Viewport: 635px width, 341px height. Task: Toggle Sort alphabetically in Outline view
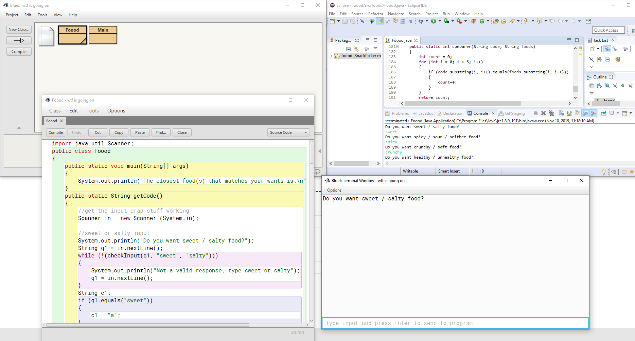[x=599, y=86]
